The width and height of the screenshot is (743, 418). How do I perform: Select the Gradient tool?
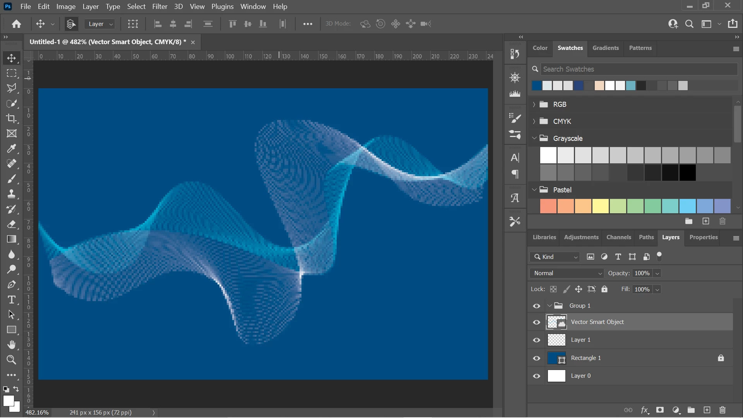[11, 239]
